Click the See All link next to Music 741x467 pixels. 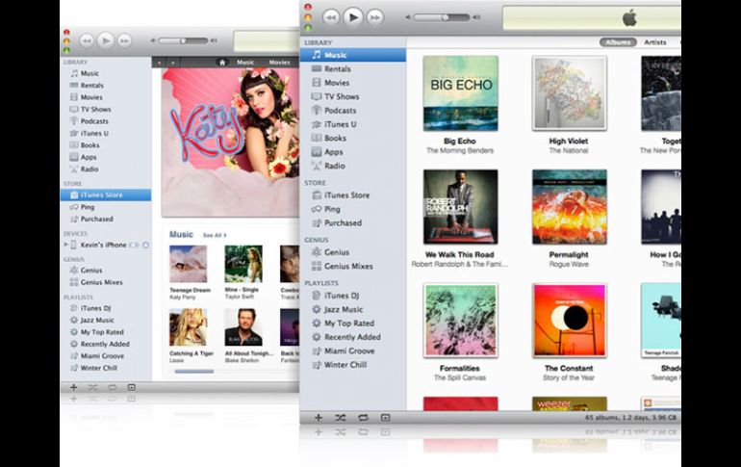click(214, 235)
